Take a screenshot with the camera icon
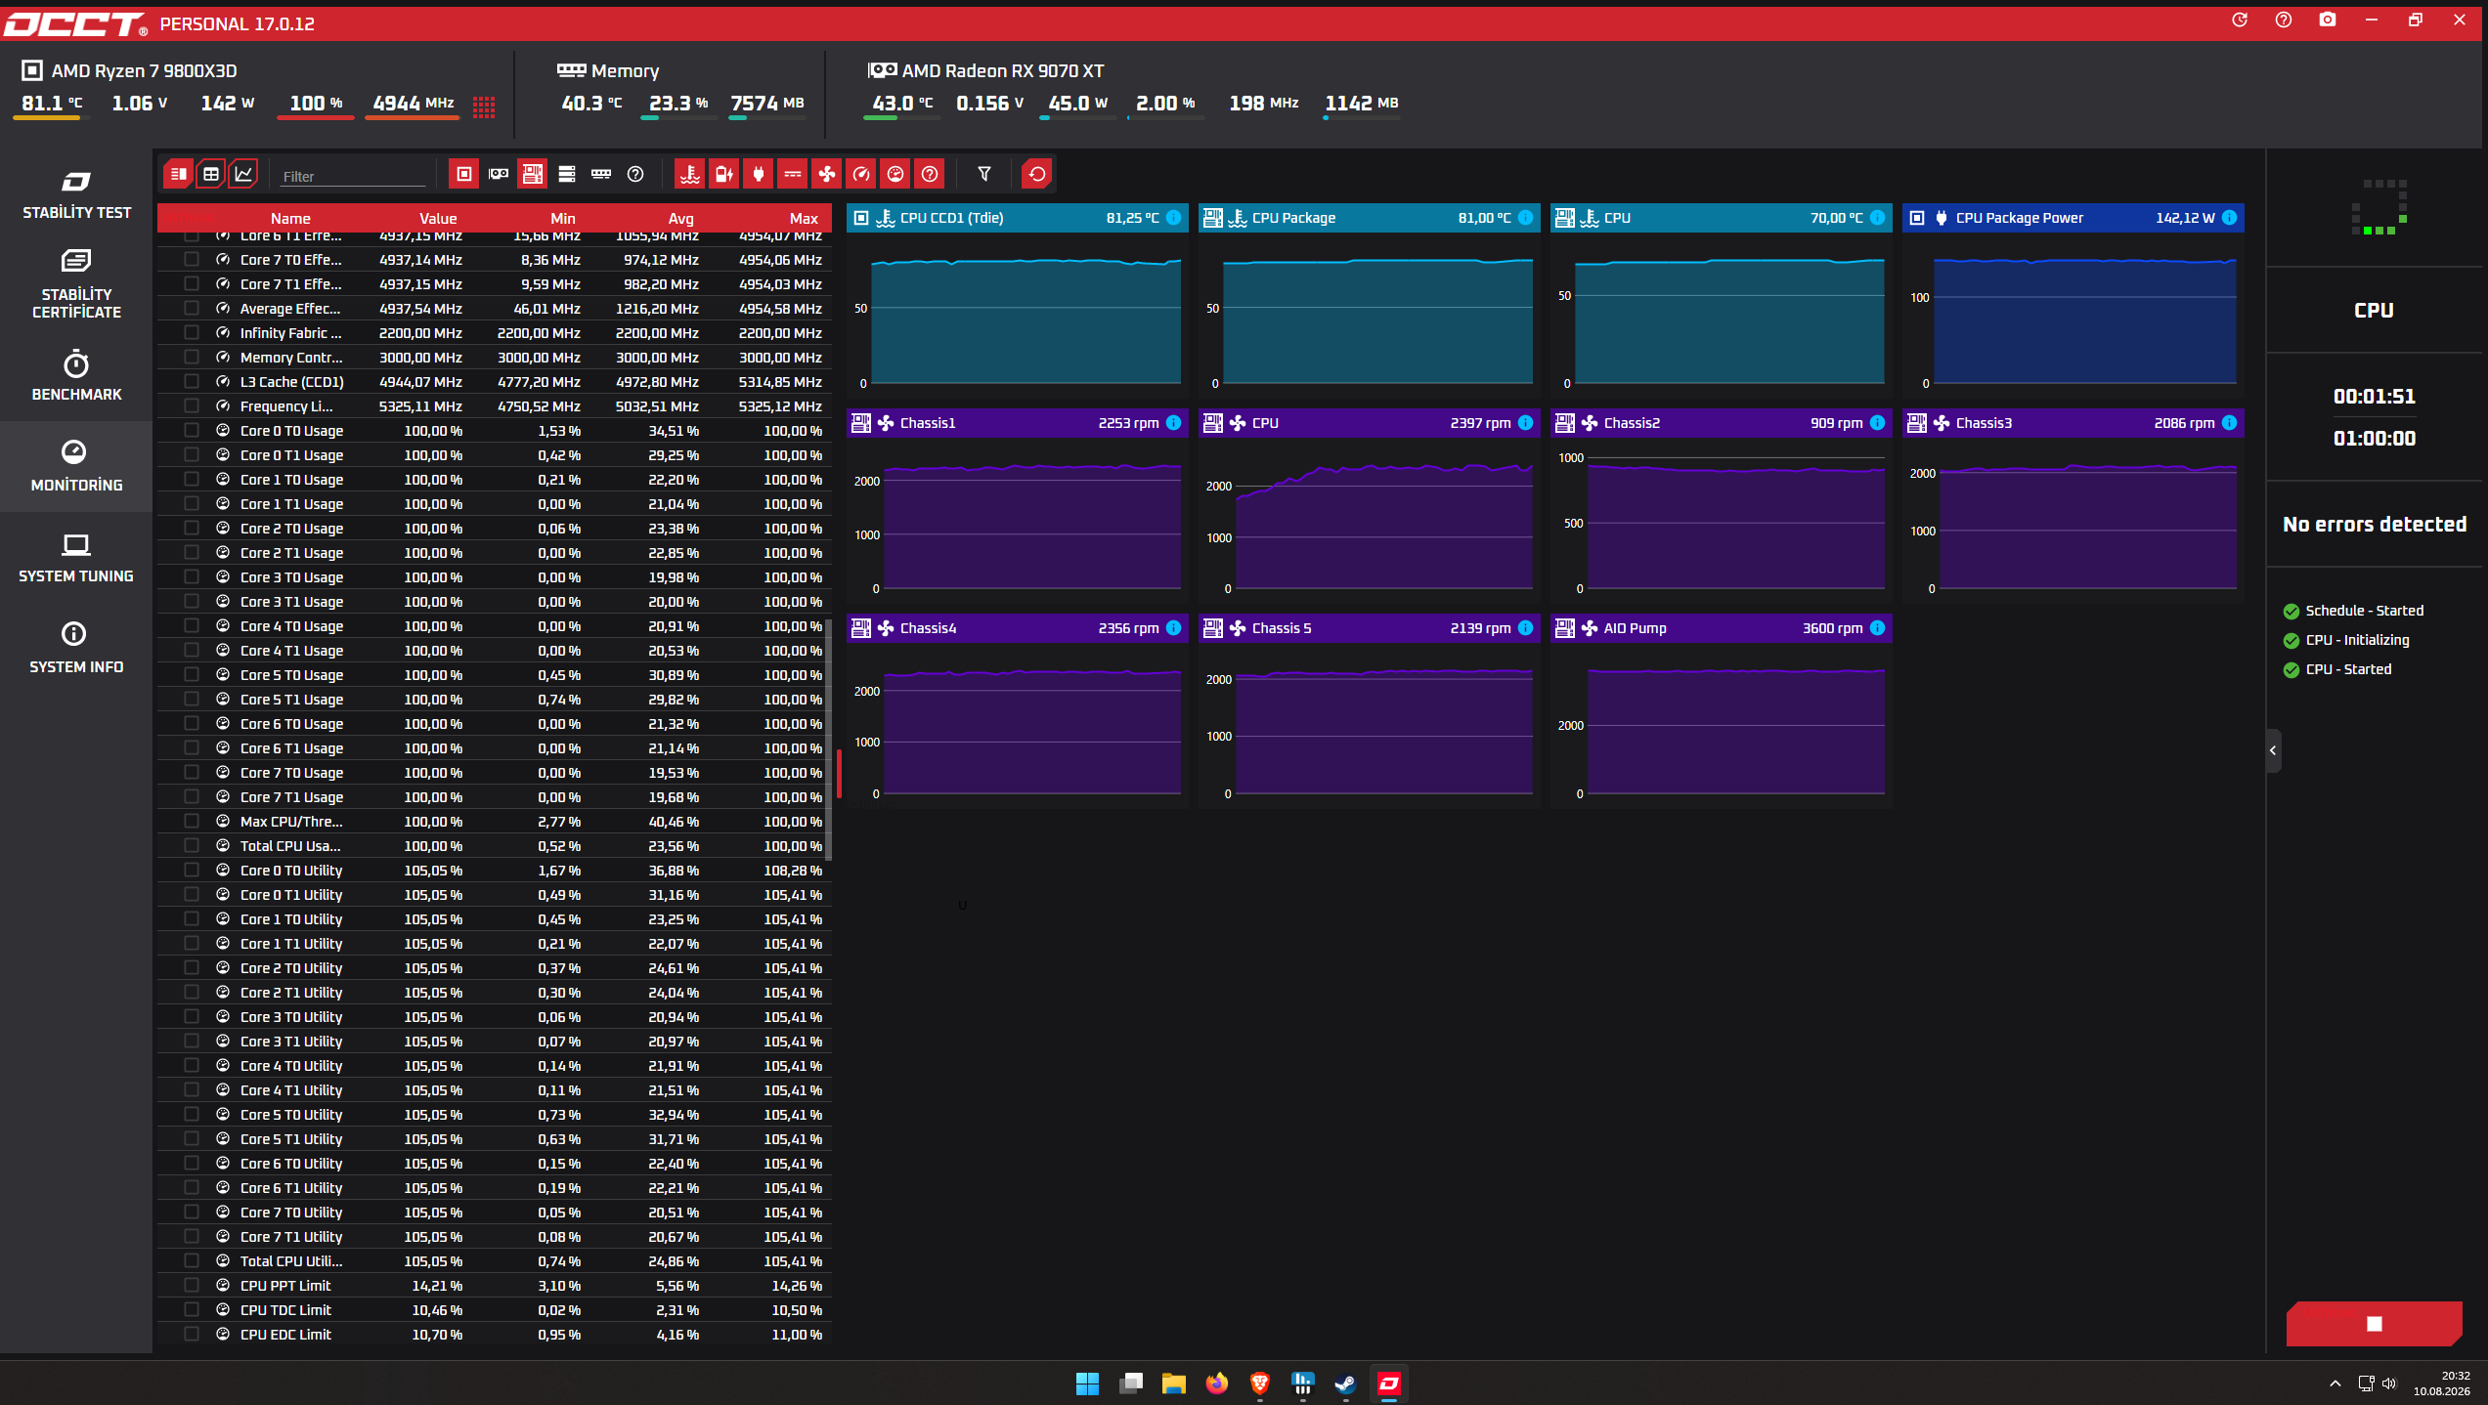This screenshot has width=2488, height=1405. tap(2328, 21)
